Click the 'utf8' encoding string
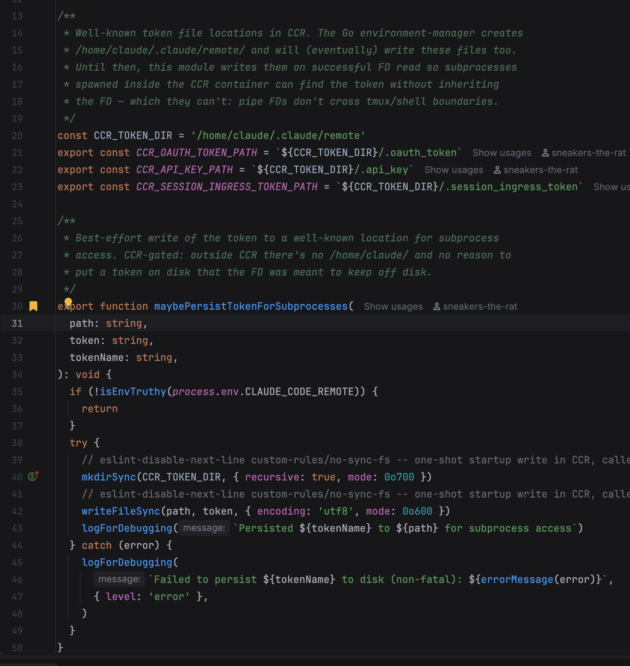 click(x=336, y=511)
